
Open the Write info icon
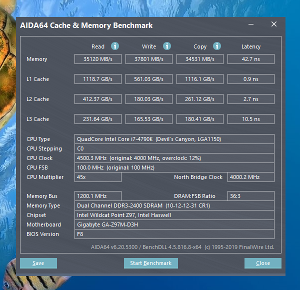click(x=167, y=46)
